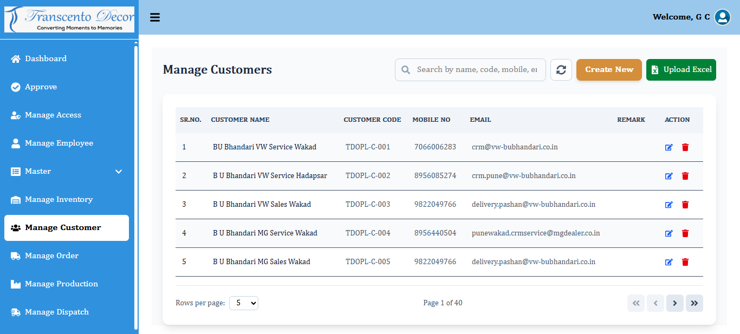
Task: Open the user profile avatar icon
Action: [x=722, y=17]
